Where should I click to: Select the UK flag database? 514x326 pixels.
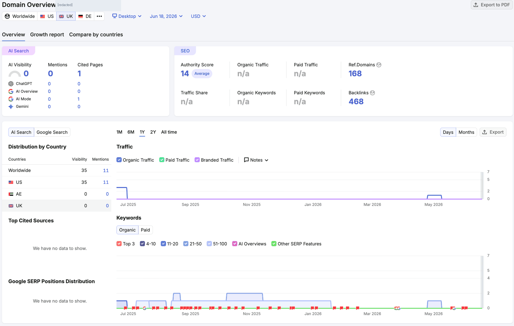(66, 16)
